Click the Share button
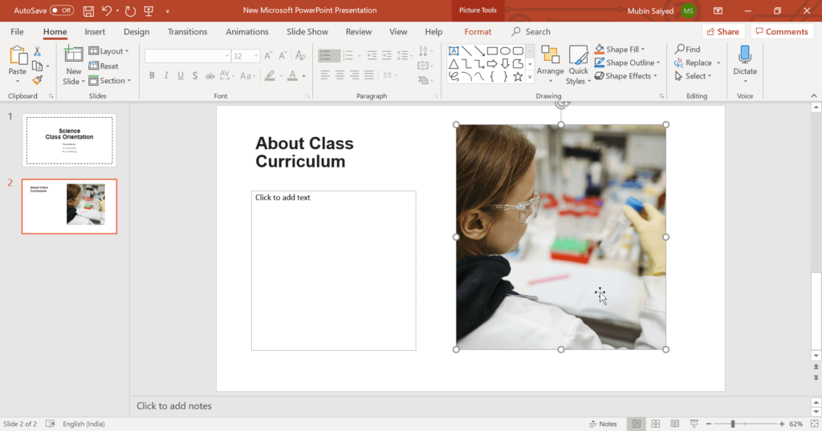 pos(722,32)
